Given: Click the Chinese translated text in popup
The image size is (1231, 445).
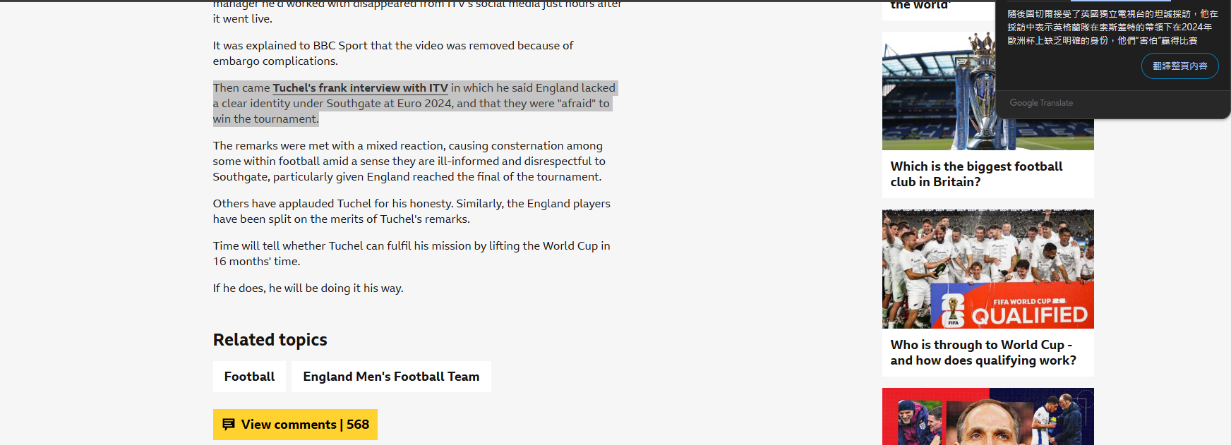Looking at the screenshot, I should click(x=1112, y=28).
